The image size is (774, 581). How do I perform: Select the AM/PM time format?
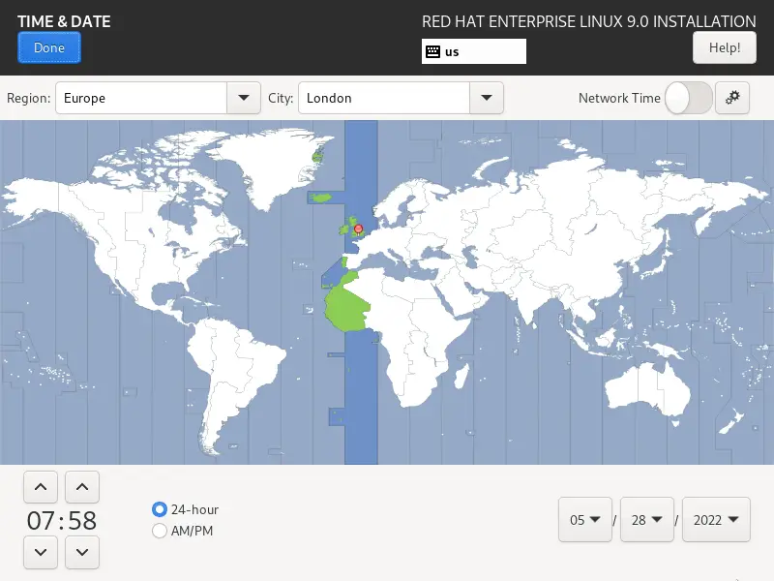[160, 531]
